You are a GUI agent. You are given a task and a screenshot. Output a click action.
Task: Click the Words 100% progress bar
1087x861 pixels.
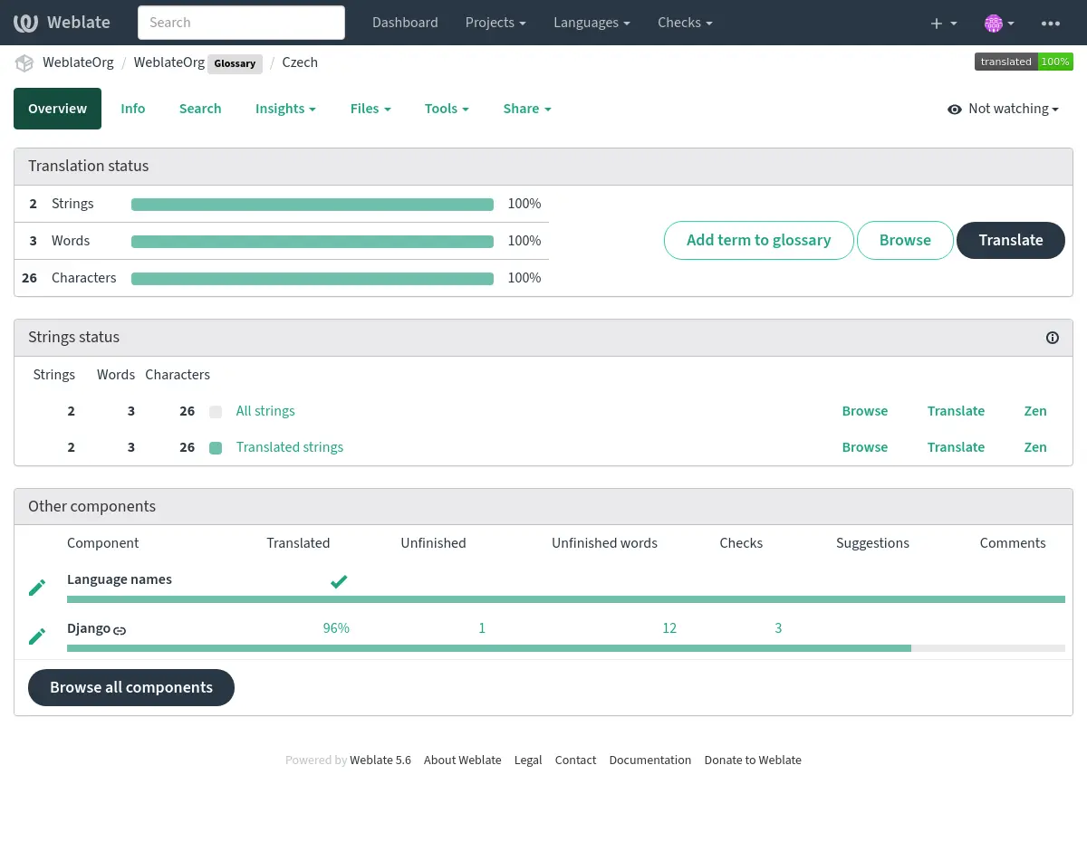(x=313, y=242)
